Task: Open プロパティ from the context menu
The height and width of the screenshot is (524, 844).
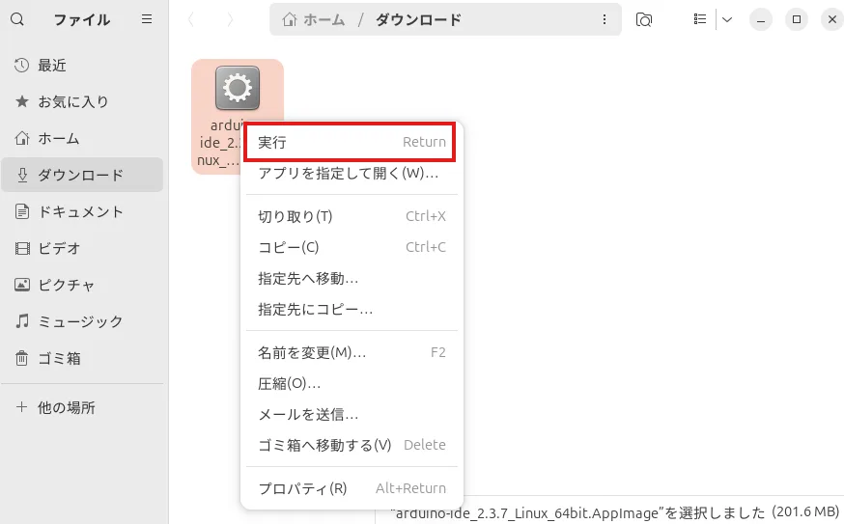Action: coord(302,488)
